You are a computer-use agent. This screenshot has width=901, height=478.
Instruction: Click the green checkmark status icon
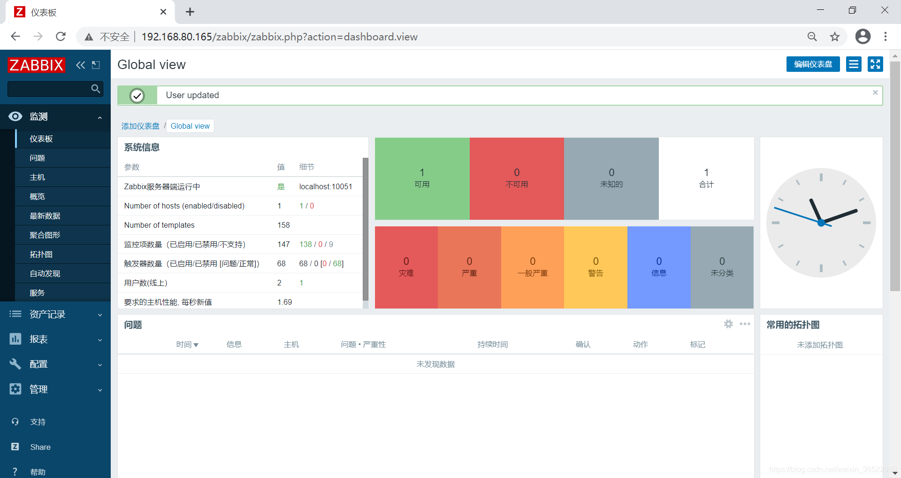click(137, 96)
